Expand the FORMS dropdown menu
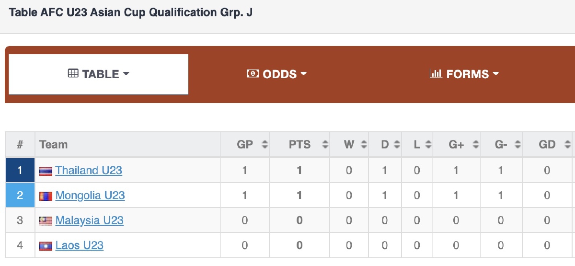This screenshot has height=266, width=575. coord(464,74)
